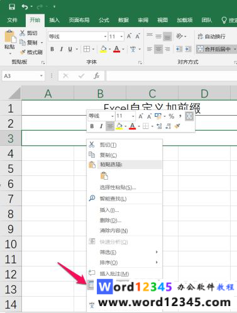Screen dimensions: 237x313
Task: Click the Cut (剪切) scissors icon in ribbon
Action: [x=23, y=33]
